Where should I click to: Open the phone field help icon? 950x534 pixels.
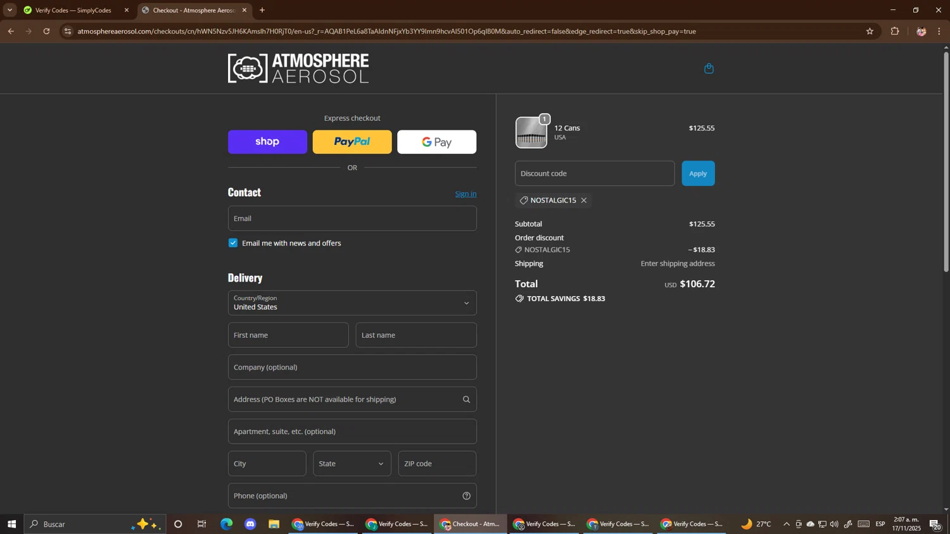tap(466, 496)
